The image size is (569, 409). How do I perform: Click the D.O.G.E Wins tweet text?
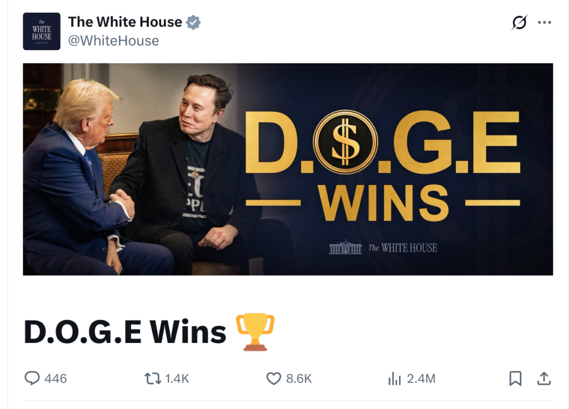[x=125, y=332]
